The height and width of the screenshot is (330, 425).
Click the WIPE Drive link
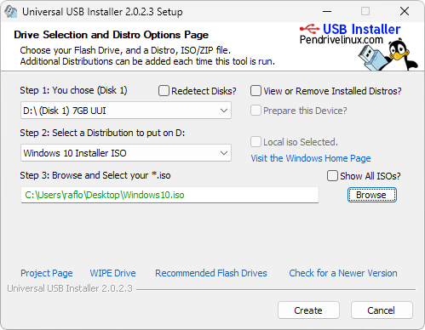click(x=112, y=273)
